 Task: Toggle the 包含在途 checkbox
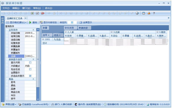30,69
